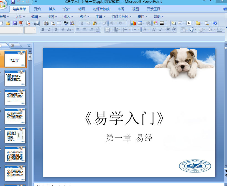Switch to the 幻灯片放映 ribbon tab
The width and height of the screenshot is (227, 186).
101,9
